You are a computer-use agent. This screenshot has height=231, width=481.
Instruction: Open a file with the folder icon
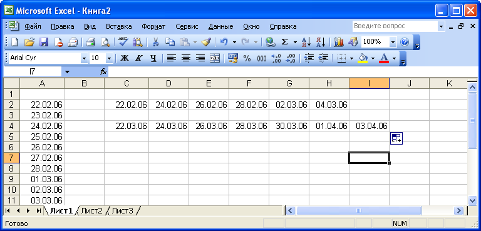[29, 42]
